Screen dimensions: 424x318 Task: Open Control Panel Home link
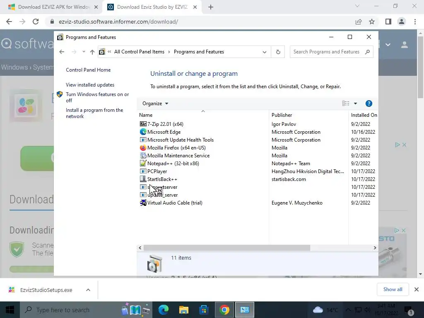click(88, 70)
